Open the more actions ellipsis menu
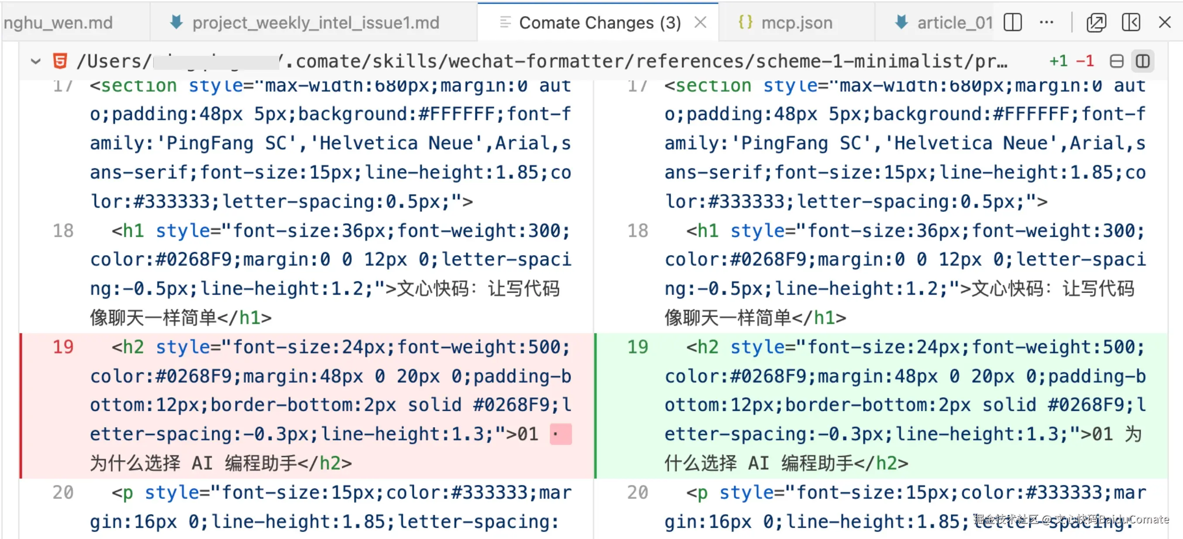 (x=1047, y=23)
